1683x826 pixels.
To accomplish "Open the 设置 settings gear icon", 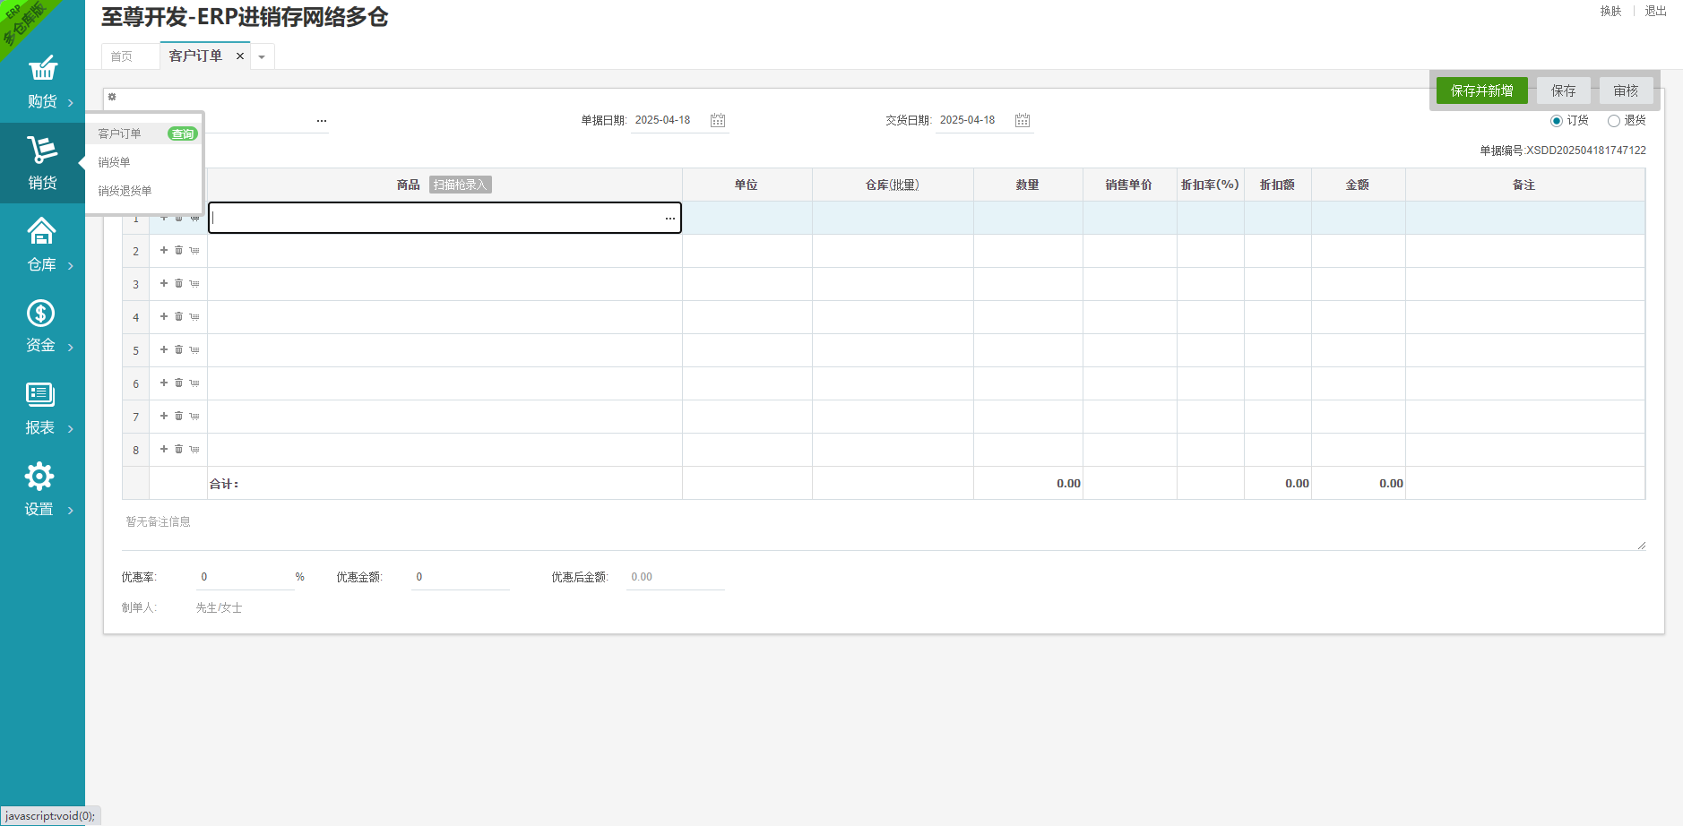I will pos(39,476).
